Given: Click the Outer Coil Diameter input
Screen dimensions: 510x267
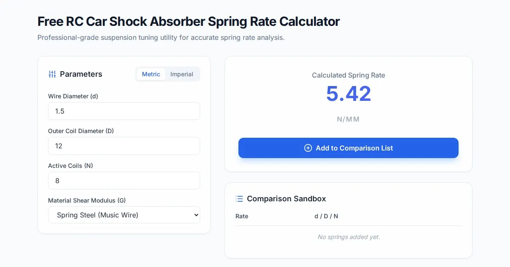Looking at the screenshot, I should 124,146.
